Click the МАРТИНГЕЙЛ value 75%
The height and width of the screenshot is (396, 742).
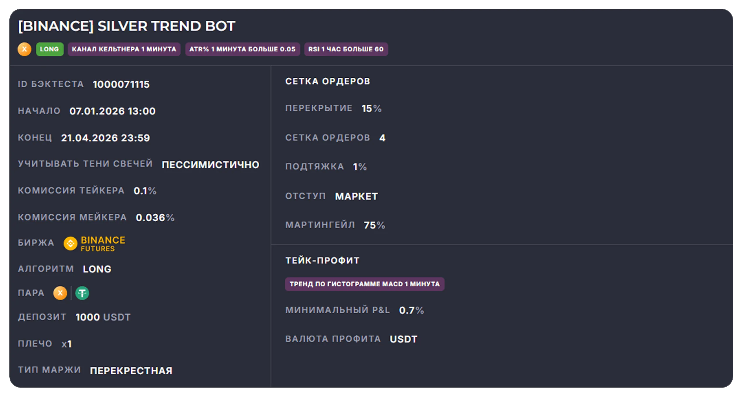click(374, 225)
